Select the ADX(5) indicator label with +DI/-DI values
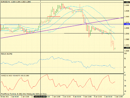The image size is (130, 98). click(15, 76)
